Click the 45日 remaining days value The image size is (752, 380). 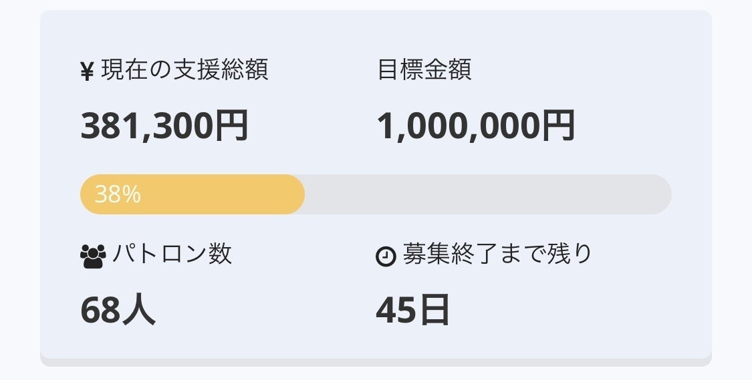[412, 310]
